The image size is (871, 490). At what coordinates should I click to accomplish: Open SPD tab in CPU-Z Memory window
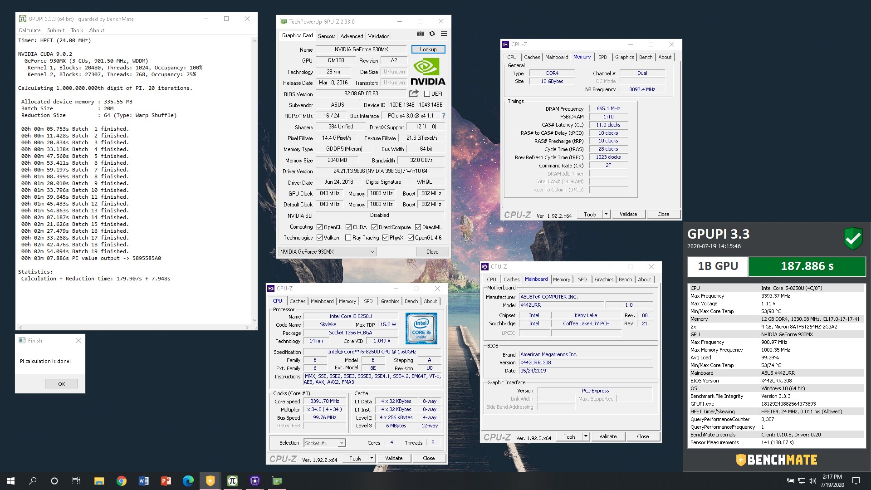click(x=602, y=57)
